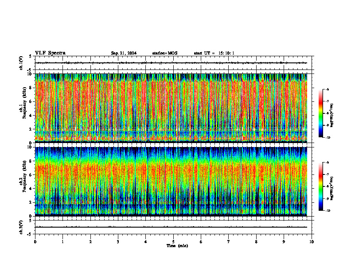Viewport: 351px width, 271px height.
Task: Click the "ch.1(V)" waveform axis label
Action: click(x=21, y=63)
